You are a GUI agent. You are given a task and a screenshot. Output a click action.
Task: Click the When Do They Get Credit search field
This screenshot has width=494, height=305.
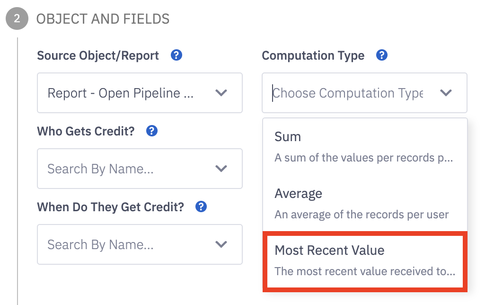(x=140, y=244)
